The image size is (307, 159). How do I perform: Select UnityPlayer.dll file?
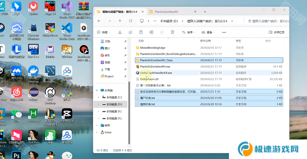click(x=209, y=79)
